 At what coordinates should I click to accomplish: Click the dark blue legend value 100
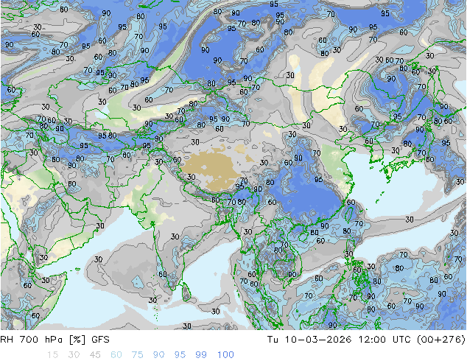225,355
